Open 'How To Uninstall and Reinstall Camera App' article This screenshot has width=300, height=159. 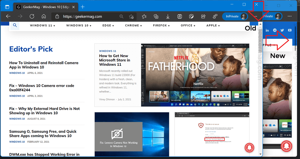(43, 65)
